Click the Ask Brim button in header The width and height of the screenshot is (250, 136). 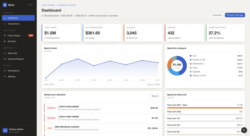tap(217, 15)
